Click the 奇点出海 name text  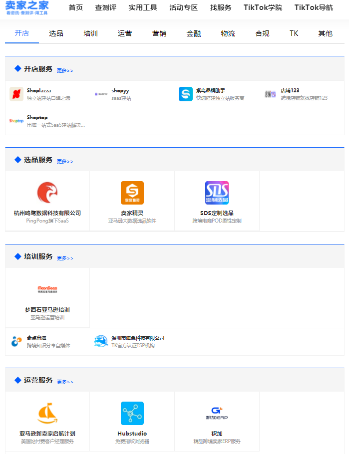[36, 338]
